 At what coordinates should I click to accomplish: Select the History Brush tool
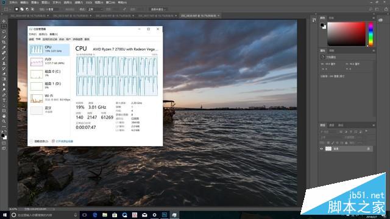[4, 69]
